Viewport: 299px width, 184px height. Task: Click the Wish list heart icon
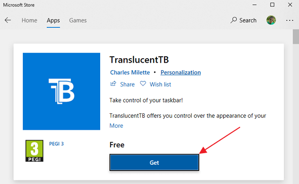pyautogui.click(x=143, y=84)
